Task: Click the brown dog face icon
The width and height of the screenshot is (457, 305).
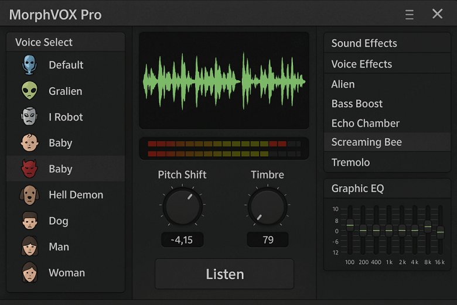Action: [29, 194]
